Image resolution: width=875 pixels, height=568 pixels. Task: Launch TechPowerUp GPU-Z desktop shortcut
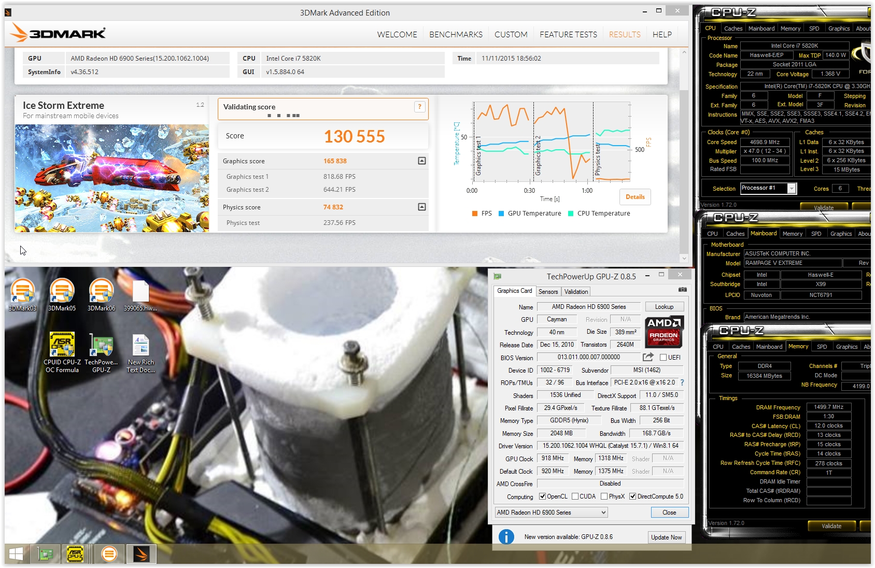(101, 352)
